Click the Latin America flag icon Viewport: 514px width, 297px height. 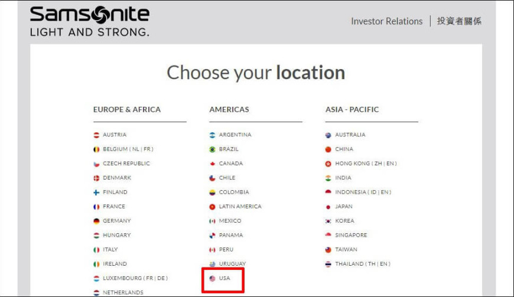(x=213, y=207)
